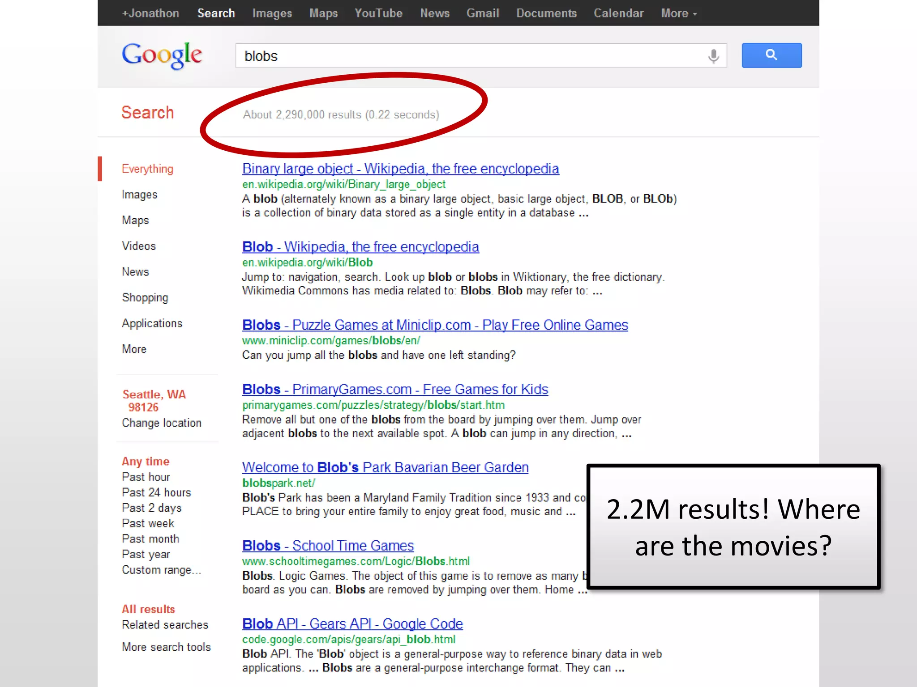The width and height of the screenshot is (917, 687).
Task: Open Blobs Puzzle Games at Miniclip result
Action: pos(435,325)
